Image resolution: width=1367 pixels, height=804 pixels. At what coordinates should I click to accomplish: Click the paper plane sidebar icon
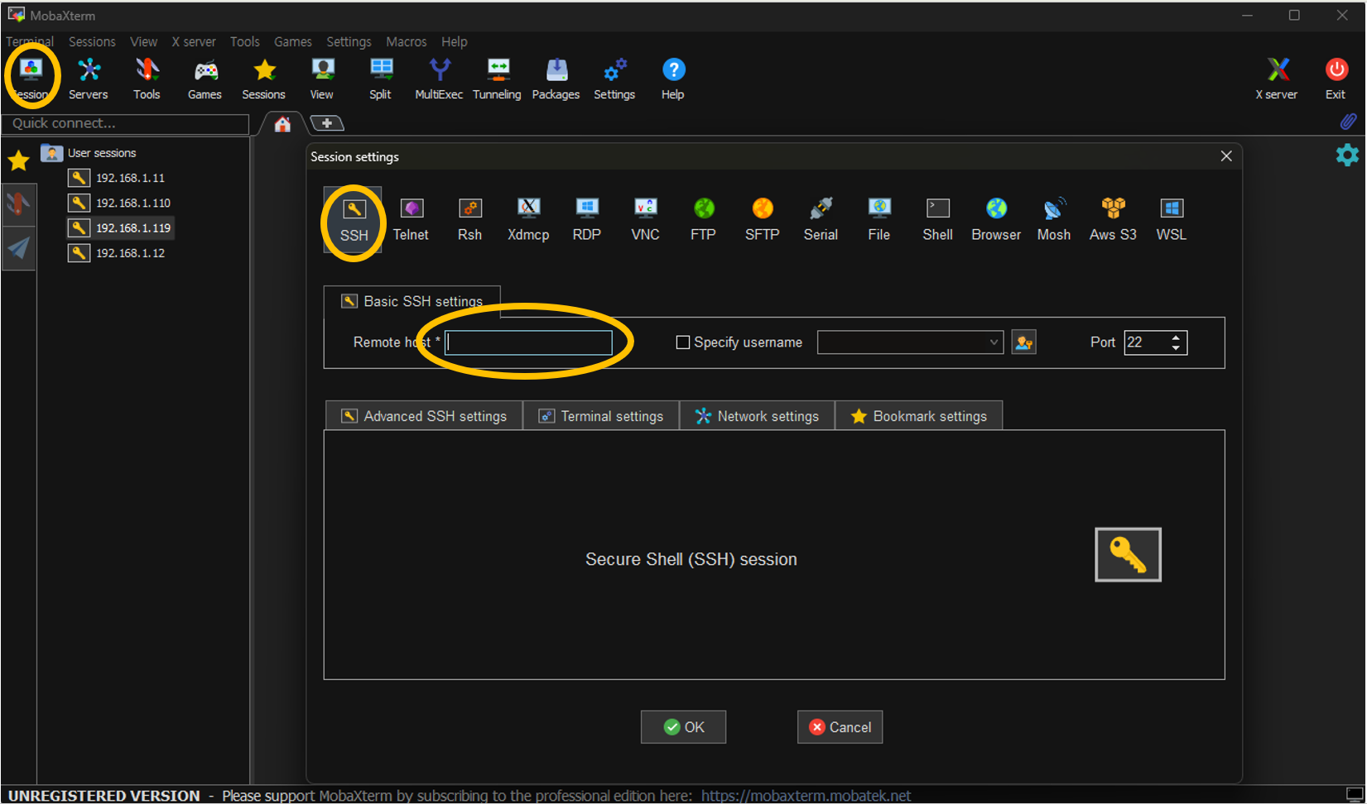coord(18,247)
